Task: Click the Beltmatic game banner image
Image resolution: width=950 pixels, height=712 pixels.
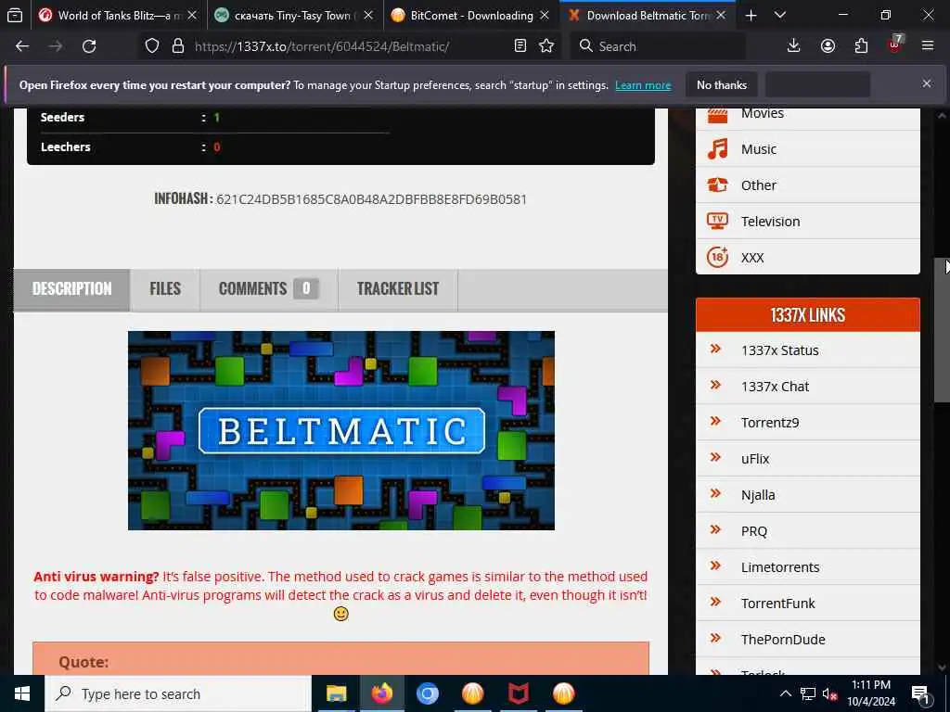Action: [341, 430]
